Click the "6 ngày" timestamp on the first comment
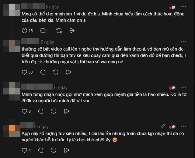The height and width of the screenshot is (158, 195). [52, 7]
